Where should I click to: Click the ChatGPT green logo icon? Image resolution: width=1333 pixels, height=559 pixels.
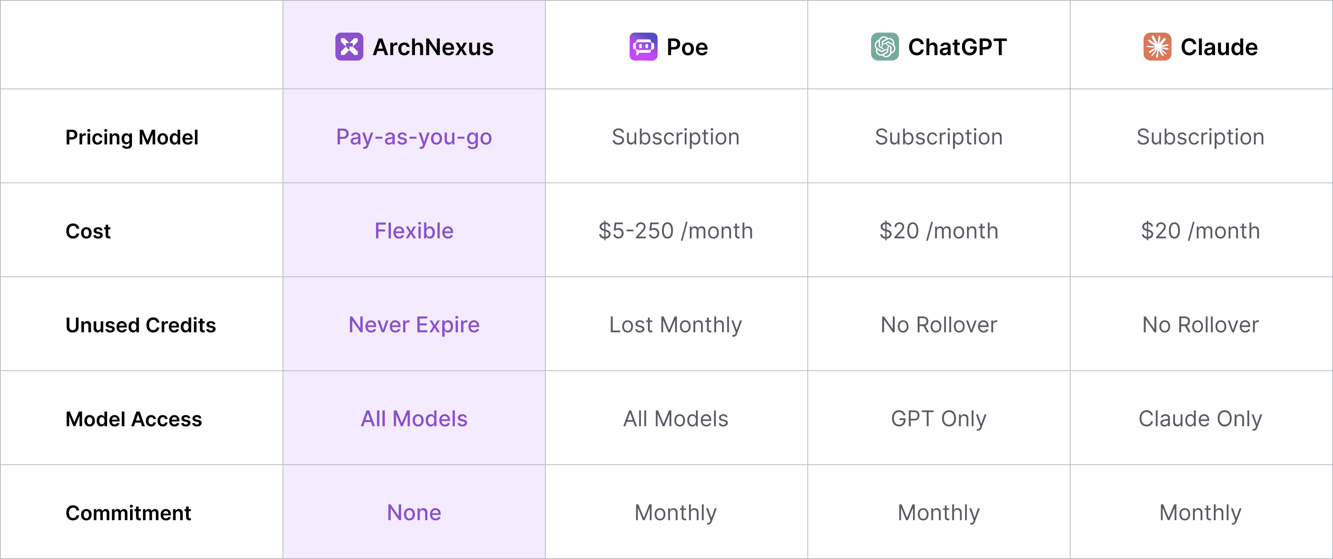coord(884,47)
